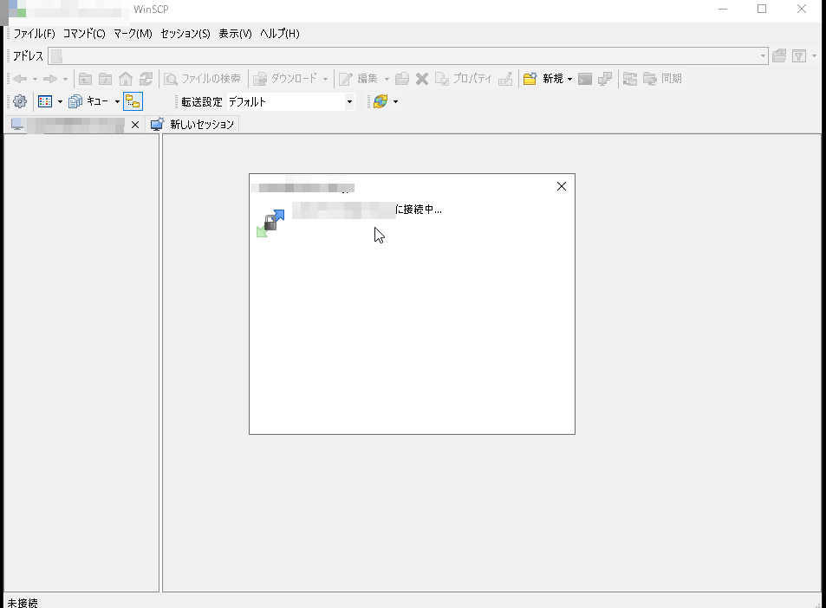
Task: Expand the 新規 dropdown arrow
Action: [x=569, y=79]
